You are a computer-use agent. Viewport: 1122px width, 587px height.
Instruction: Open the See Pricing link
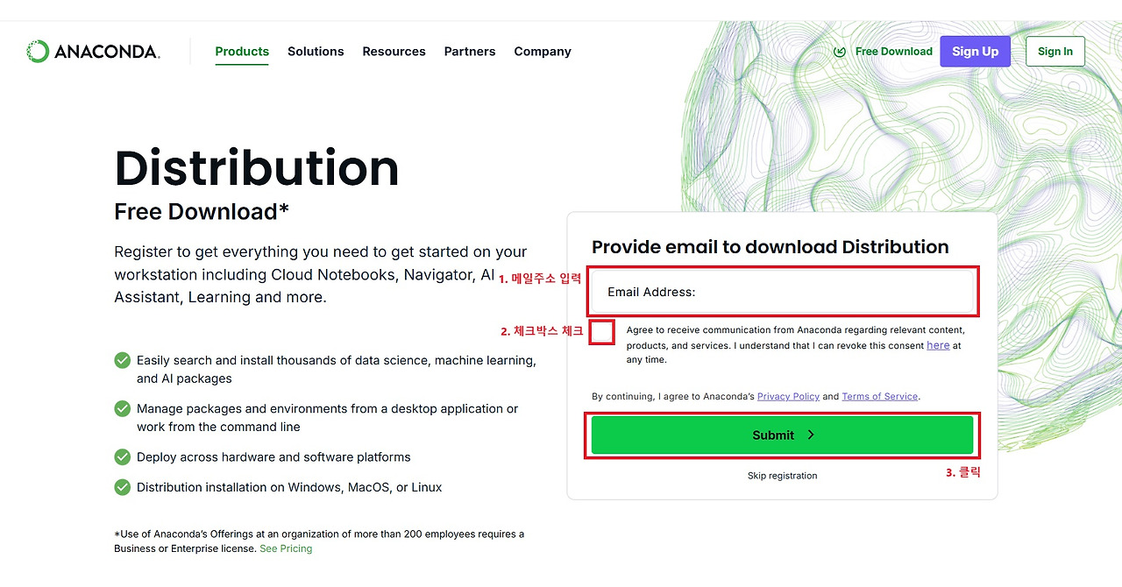(286, 548)
